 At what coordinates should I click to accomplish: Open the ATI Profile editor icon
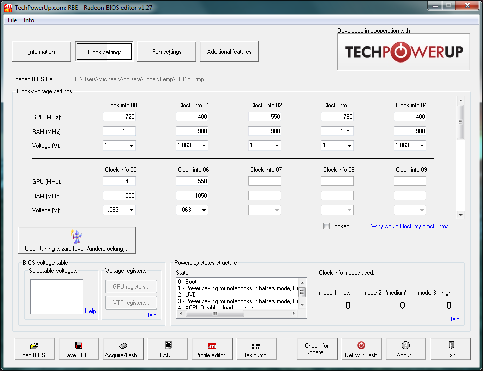point(212,346)
